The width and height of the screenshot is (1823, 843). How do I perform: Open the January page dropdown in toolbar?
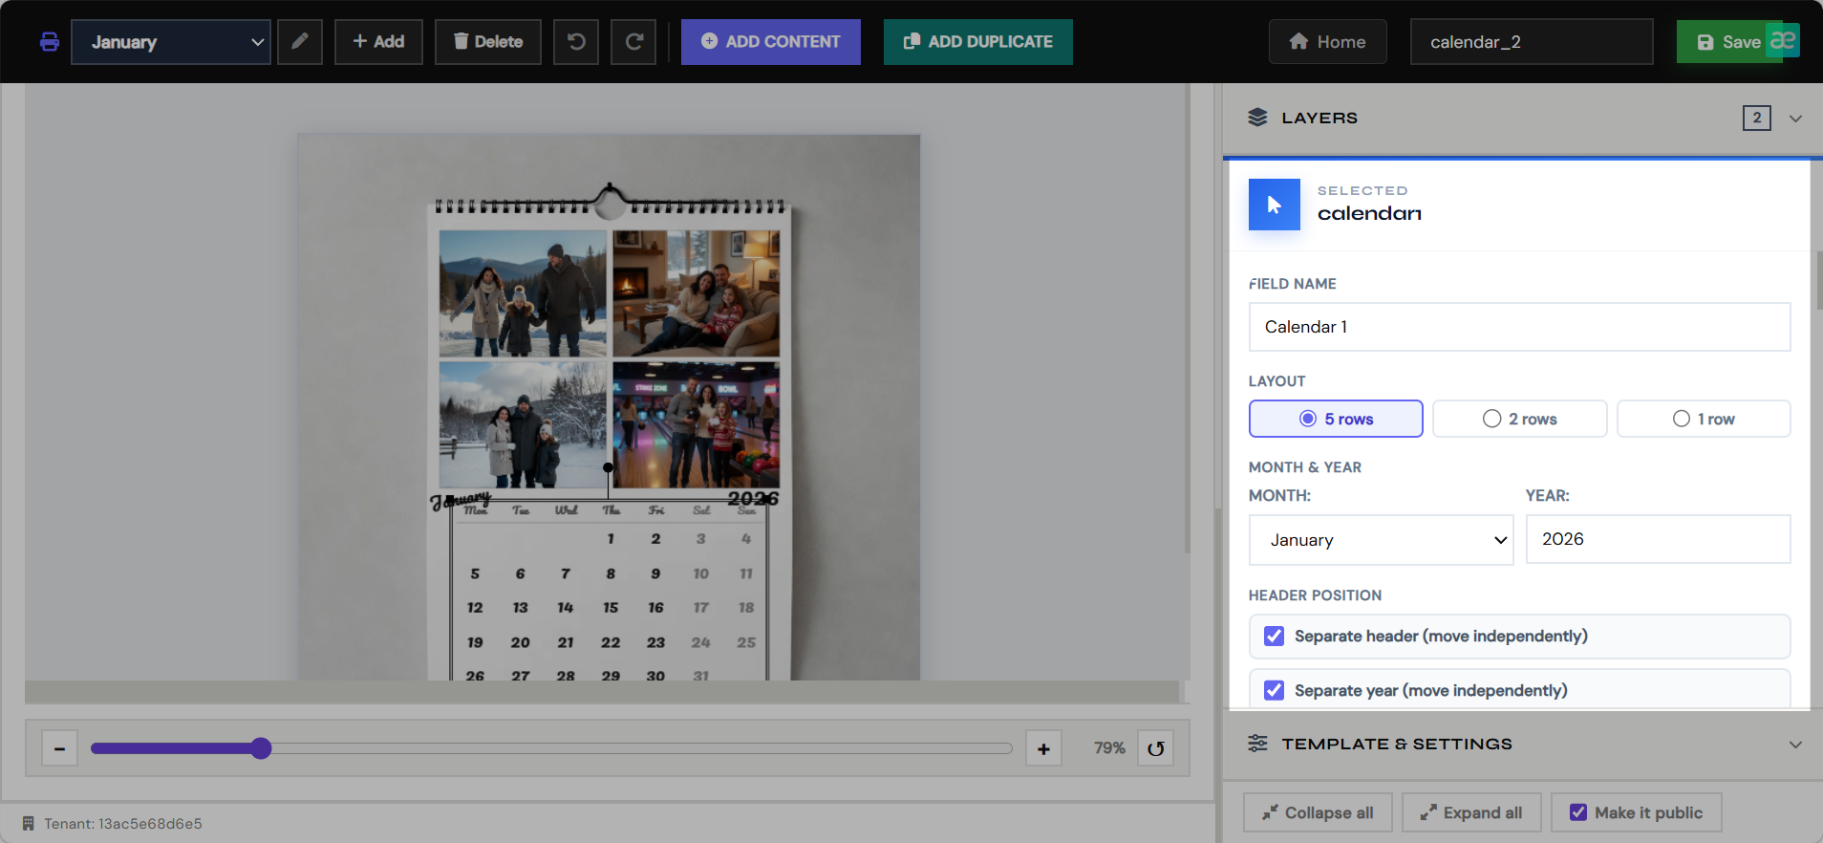coord(171,42)
